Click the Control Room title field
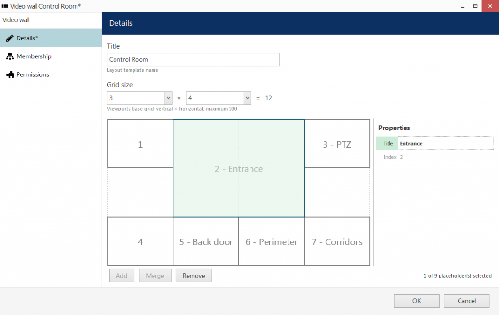This screenshot has width=499, height=315. click(x=193, y=59)
